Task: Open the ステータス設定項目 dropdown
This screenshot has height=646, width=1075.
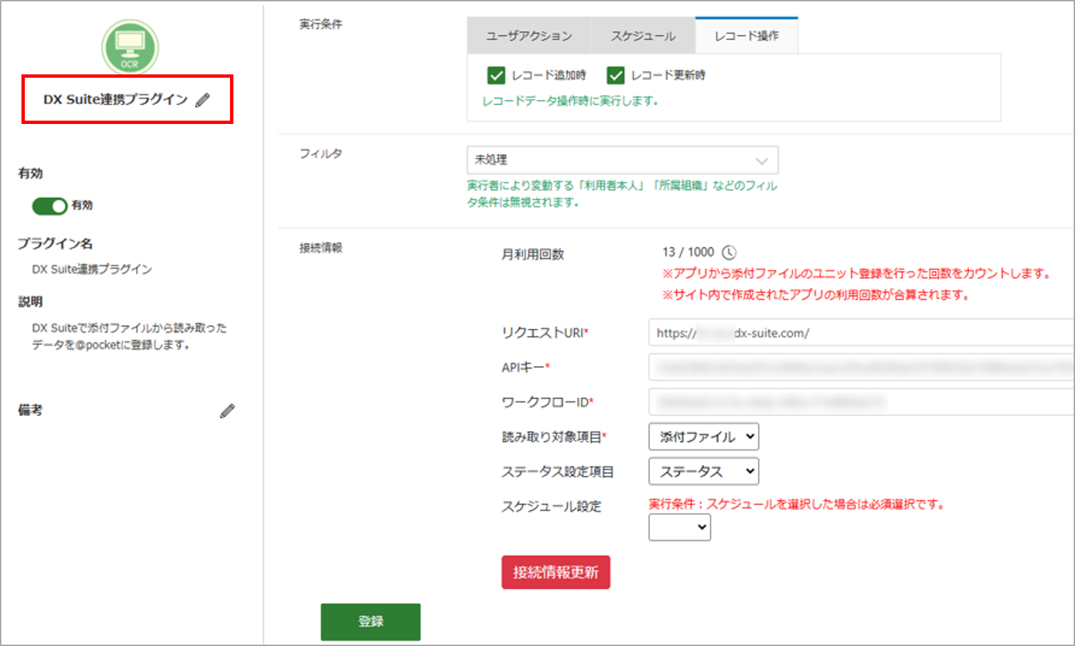Action: 703,471
